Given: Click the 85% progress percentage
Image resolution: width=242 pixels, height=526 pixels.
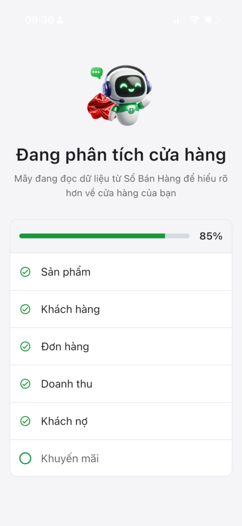Looking at the screenshot, I should coord(211,236).
